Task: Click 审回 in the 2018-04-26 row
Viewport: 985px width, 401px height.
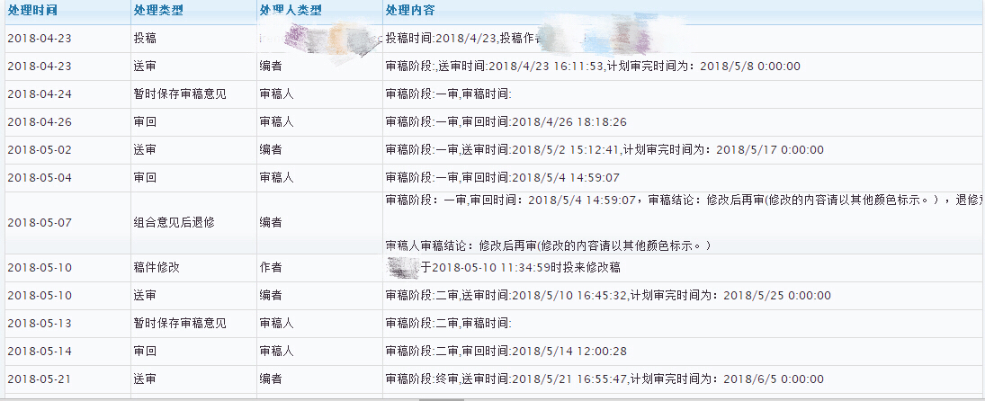Action: coord(145,121)
